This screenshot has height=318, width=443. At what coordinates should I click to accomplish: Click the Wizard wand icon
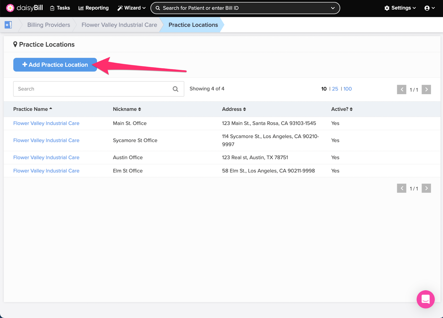120,8
